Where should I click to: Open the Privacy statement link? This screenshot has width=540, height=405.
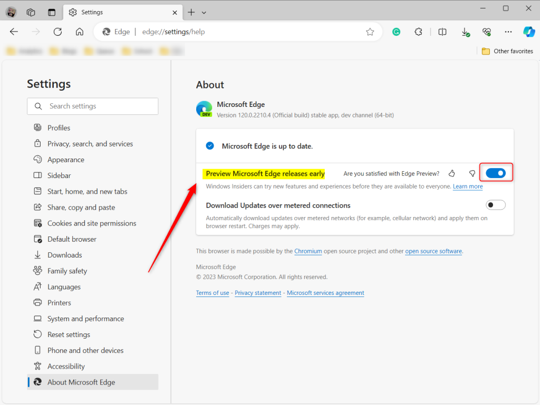click(x=258, y=293)
